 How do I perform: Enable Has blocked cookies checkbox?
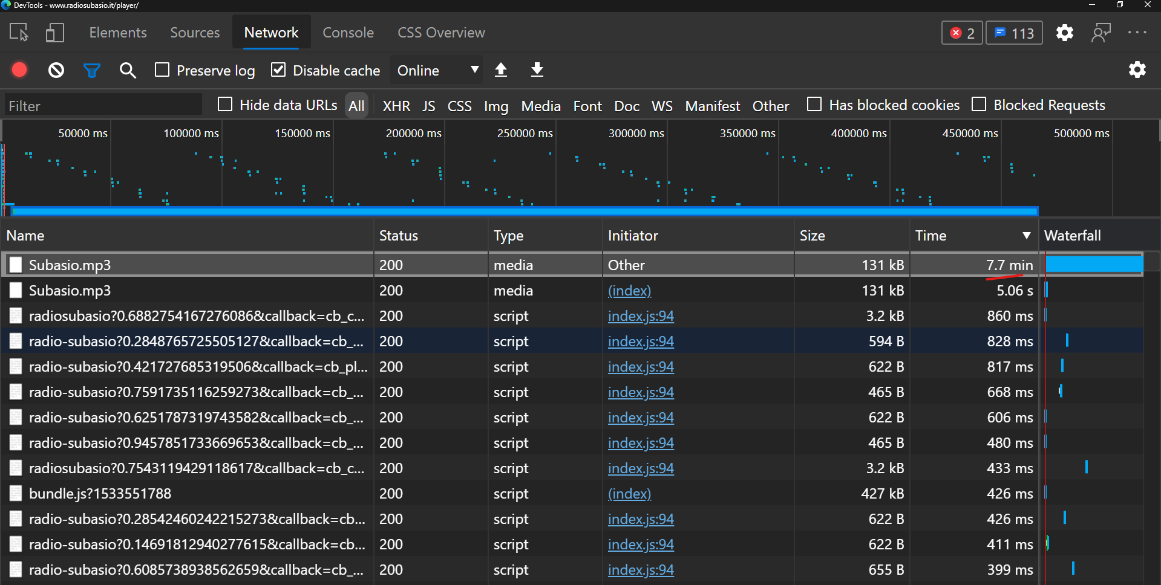[x=814, y=105]
